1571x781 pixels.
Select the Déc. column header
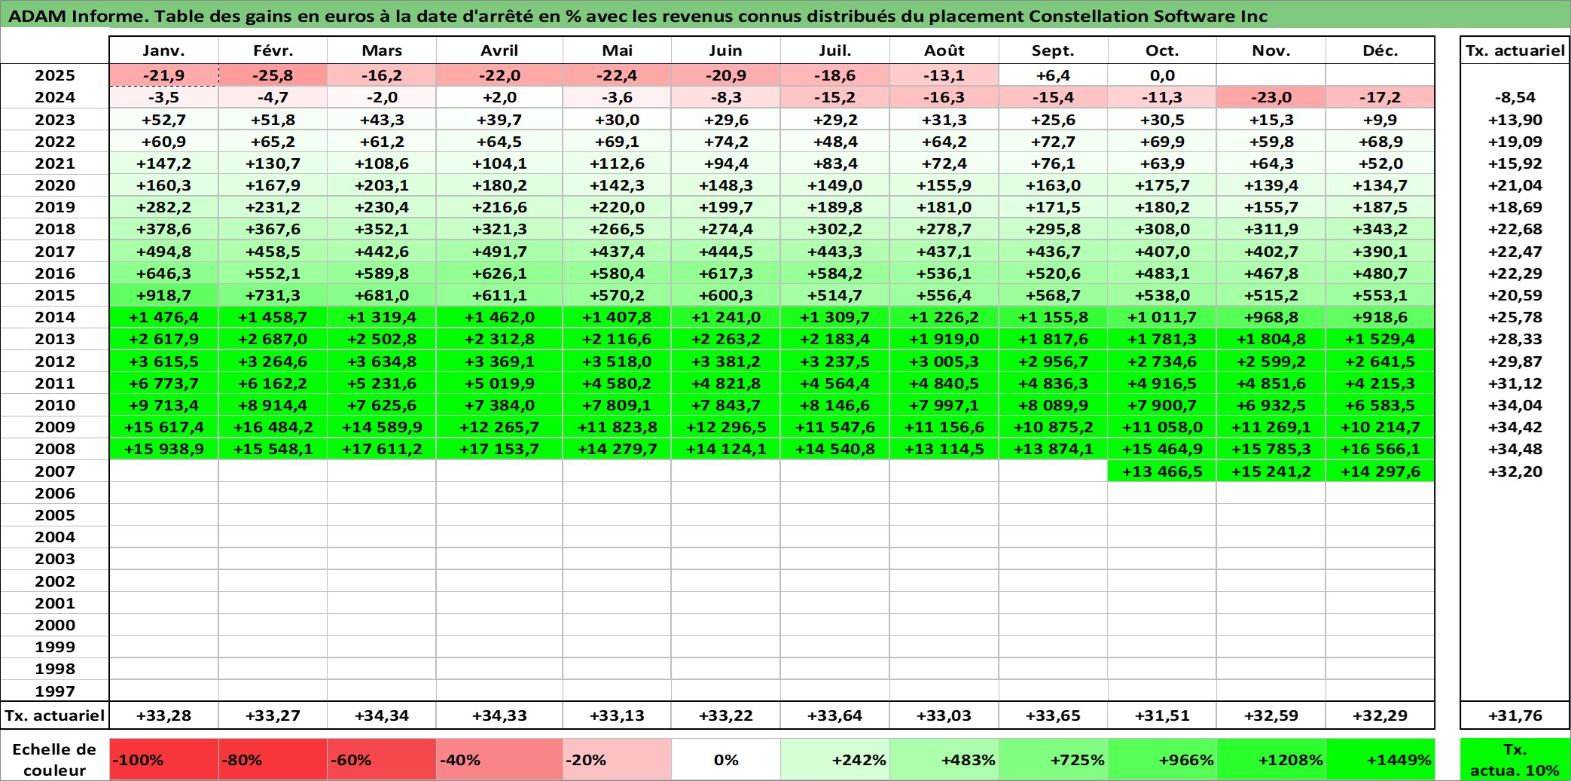(1380, 50)
